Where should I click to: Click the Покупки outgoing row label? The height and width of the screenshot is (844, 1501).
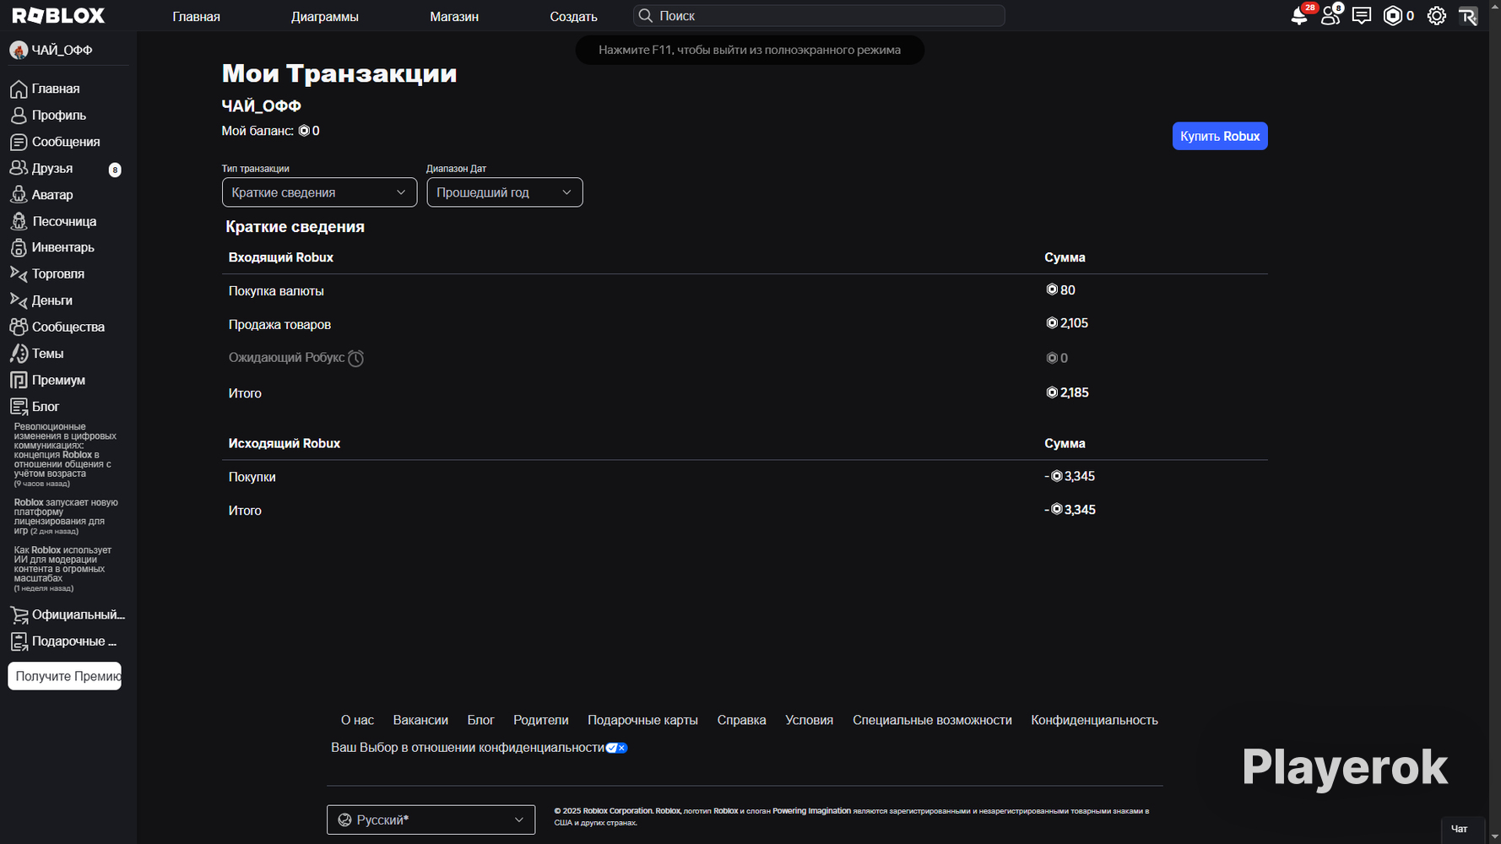click(x=252, y=477)
